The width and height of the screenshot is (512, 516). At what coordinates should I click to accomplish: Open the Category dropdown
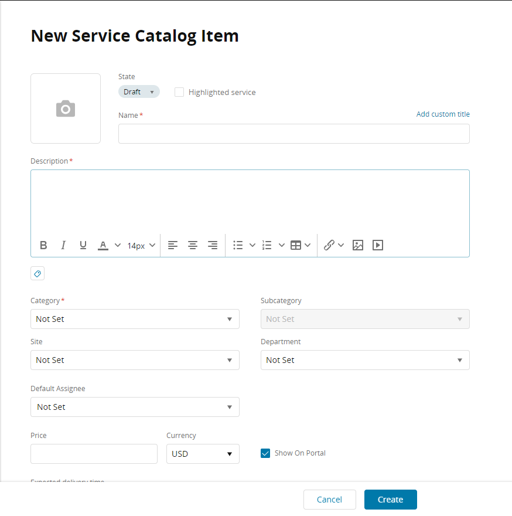click(135, 319)
